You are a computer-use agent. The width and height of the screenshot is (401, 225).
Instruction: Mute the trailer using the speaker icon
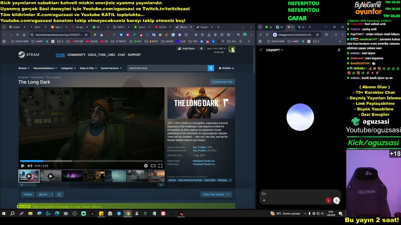click(x=30, y=166)
